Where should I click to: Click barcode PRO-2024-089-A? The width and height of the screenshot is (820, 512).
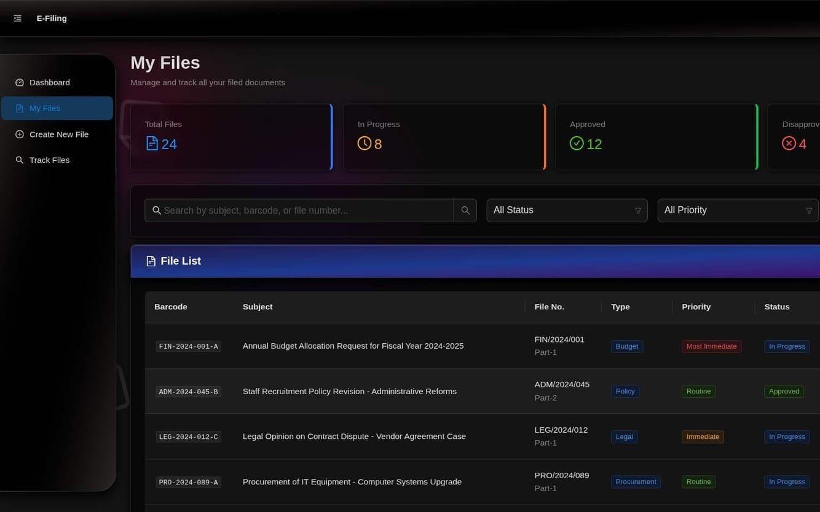click(x=188, y=483)
